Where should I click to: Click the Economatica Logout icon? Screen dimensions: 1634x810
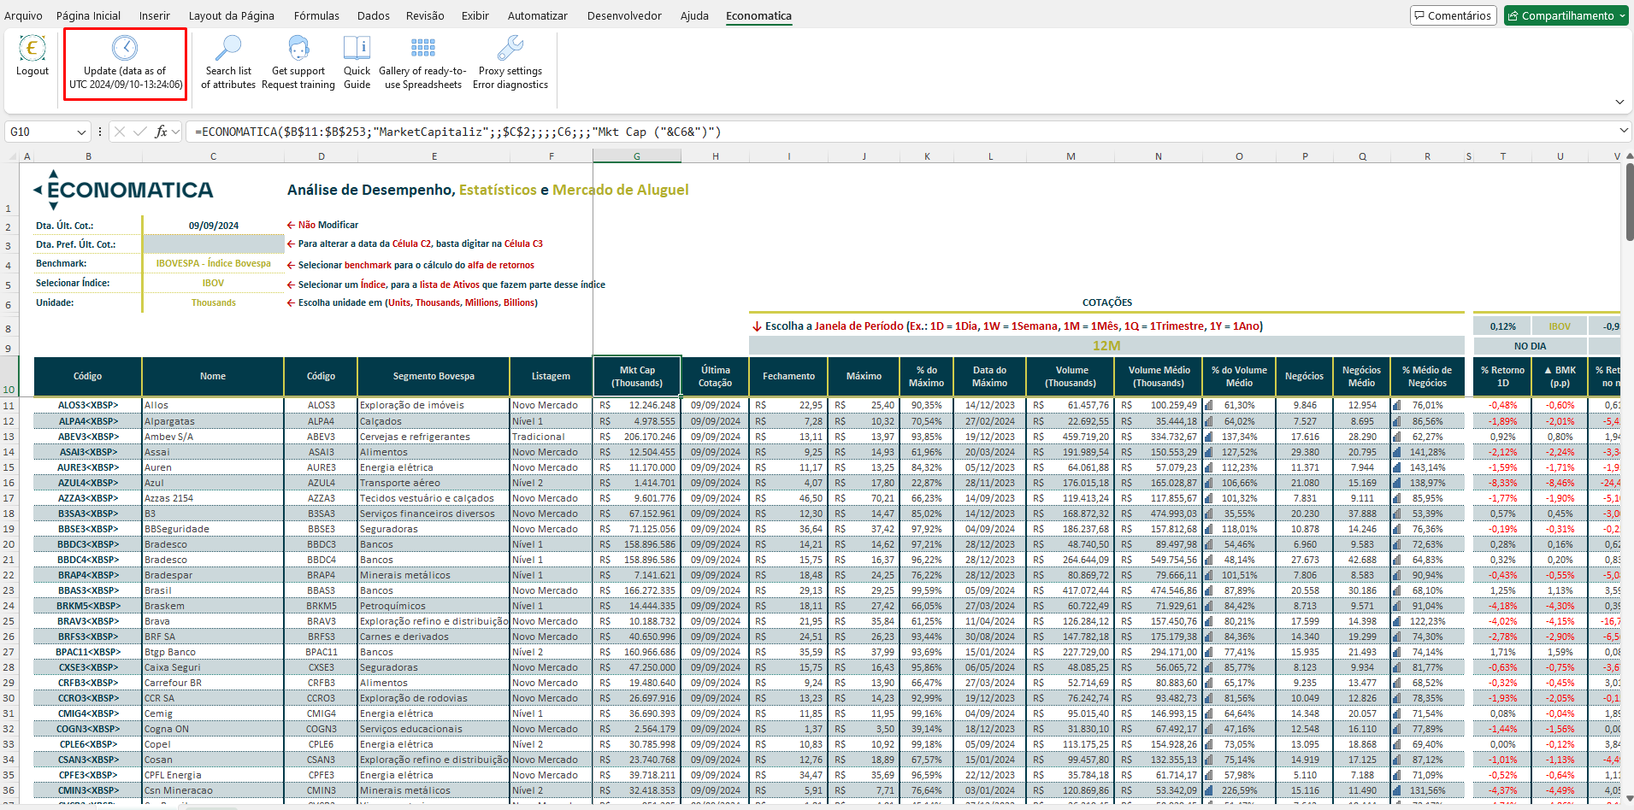[x=32, y=49]
